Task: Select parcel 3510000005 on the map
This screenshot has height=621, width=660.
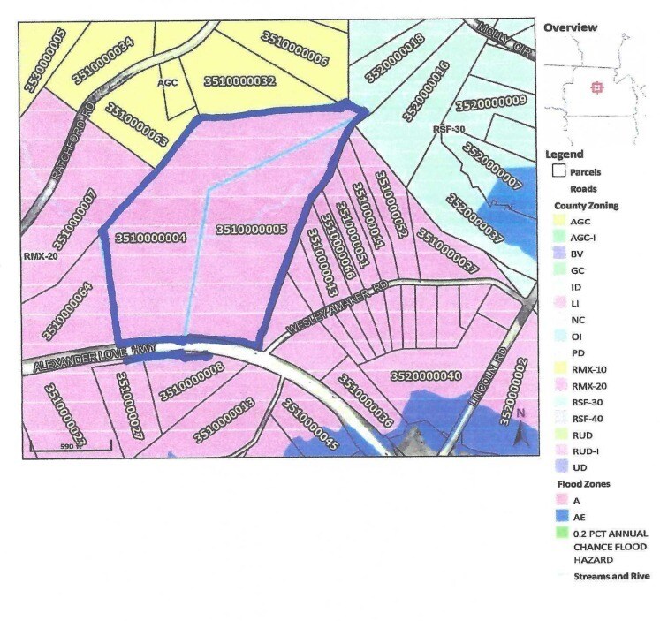Action: (252, 230)
